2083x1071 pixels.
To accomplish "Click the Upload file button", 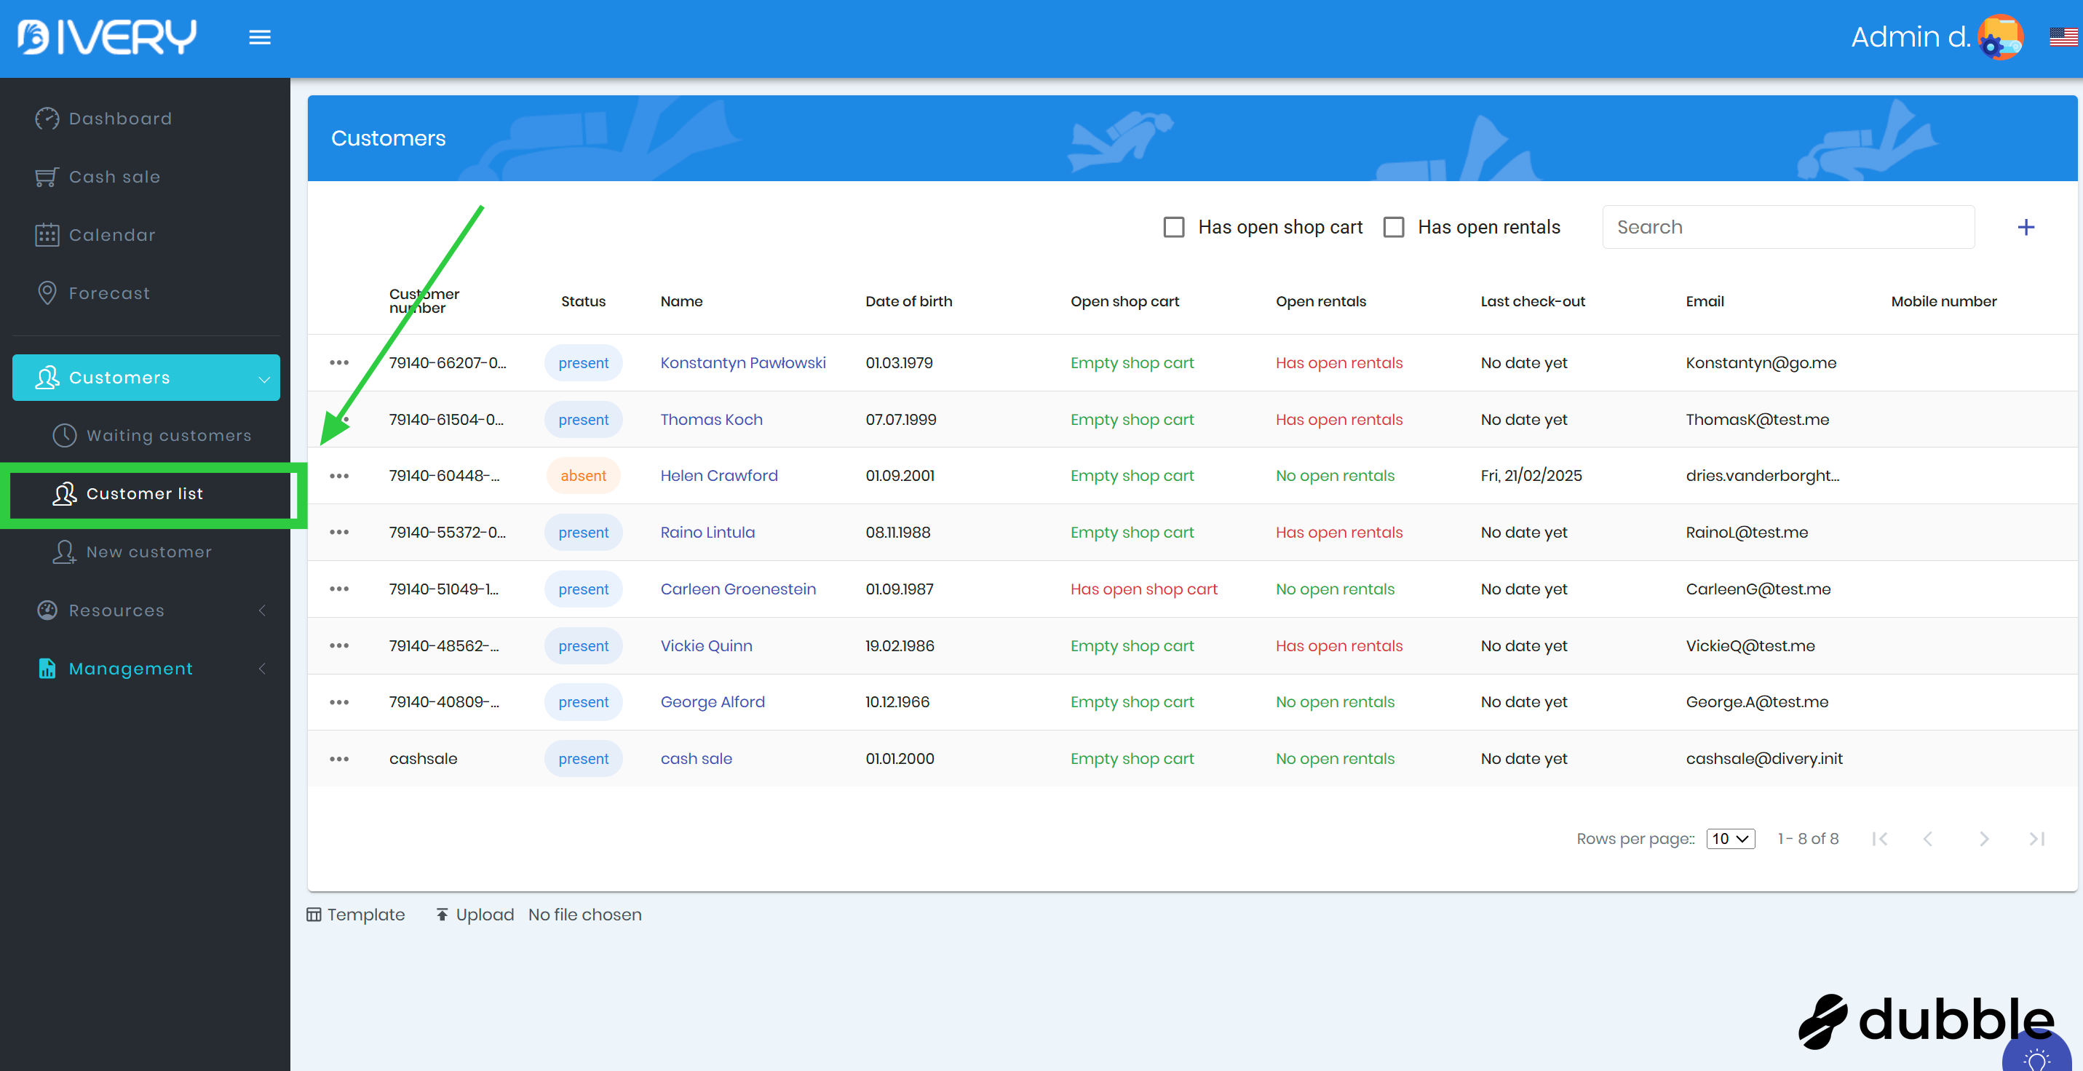I will pos(475,915).
